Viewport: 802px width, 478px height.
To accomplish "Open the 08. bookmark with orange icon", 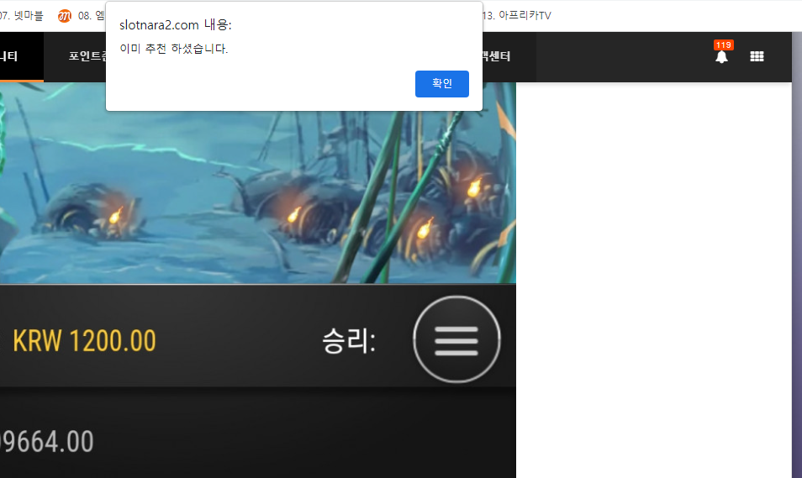I will (81, 16).
